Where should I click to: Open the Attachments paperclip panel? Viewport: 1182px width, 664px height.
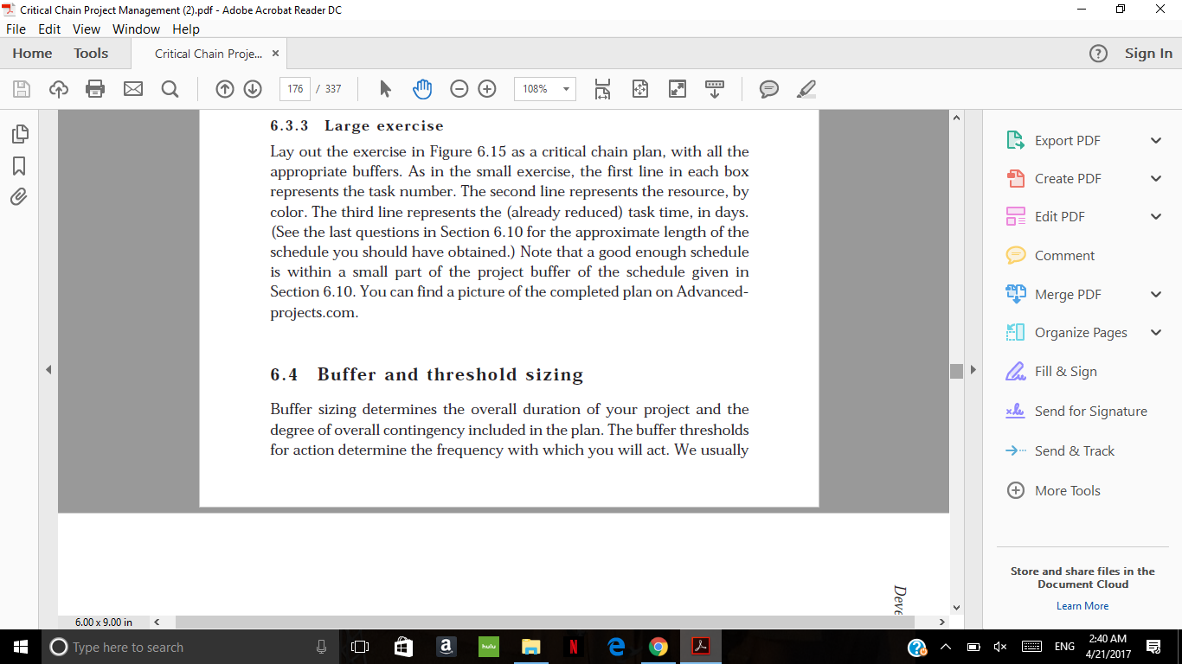[x=19, y=197]
